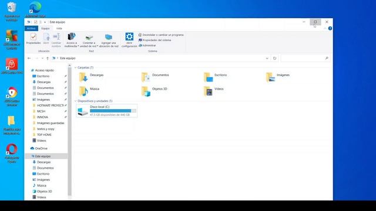Collapse the Dispositivos y unidades (1) group
The height and width of the screenshot is (211, 376).
(76, 101)
